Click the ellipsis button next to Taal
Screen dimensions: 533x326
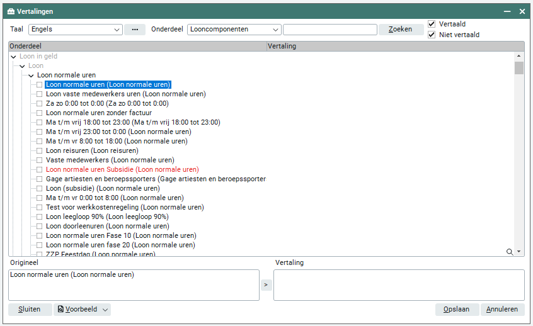point(134,30)
